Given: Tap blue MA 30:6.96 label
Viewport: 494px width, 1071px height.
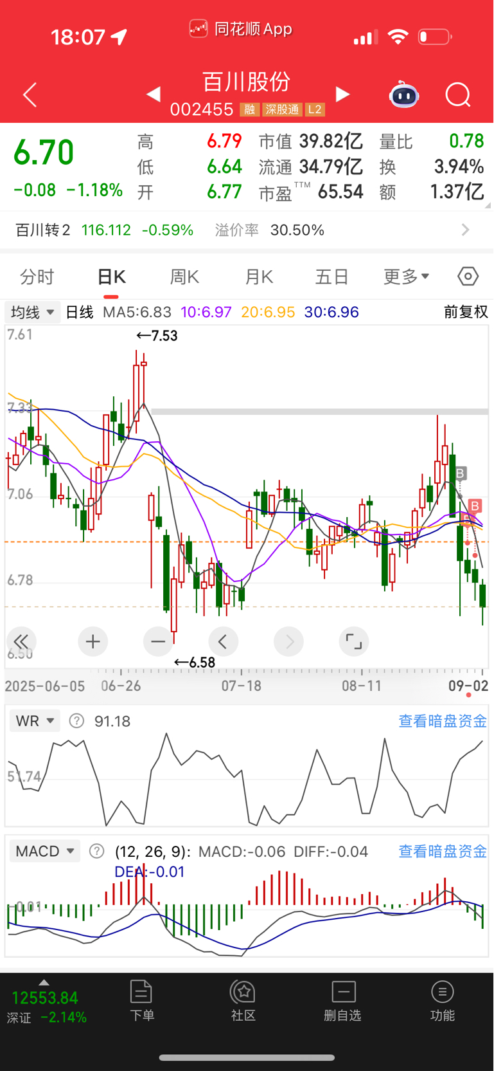Looking at the screenshot, I should (331, 313).
